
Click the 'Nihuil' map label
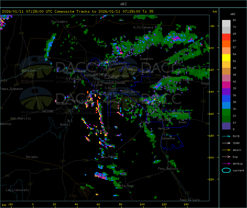click(65, 125)
